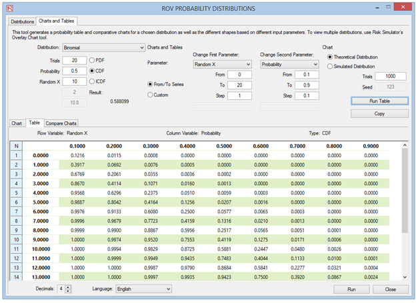Click the table vertical scrollbar thumb
Viewport: 418px width, 303px height.
(x=405, y=190)
